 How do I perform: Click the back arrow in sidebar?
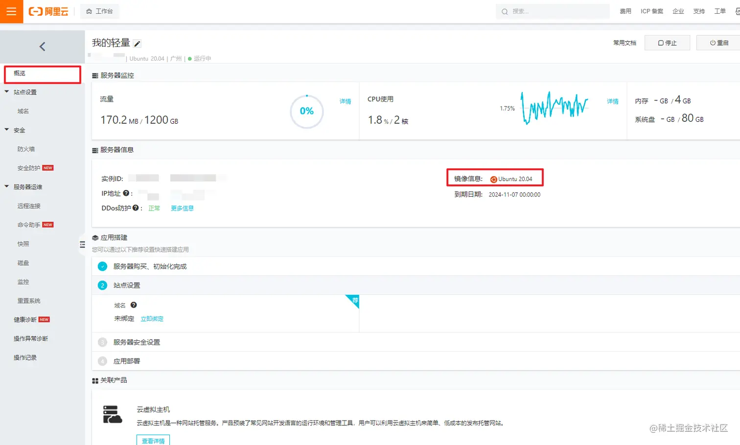pos(42,46)
